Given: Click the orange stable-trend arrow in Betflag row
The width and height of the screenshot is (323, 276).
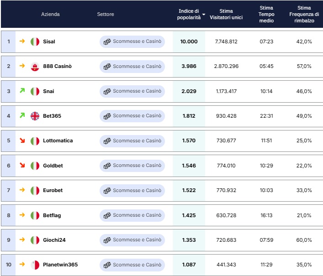Looking at the screenshot, I should pos(22,215).
